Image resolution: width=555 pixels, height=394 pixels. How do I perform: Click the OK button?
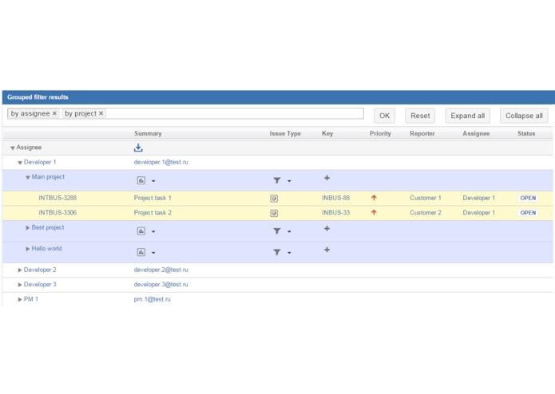pyautogui.click(x=384, y=116)
